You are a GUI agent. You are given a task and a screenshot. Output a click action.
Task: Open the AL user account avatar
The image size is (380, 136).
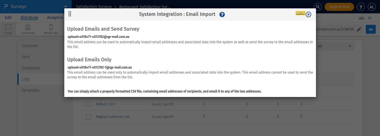point(372,7)
